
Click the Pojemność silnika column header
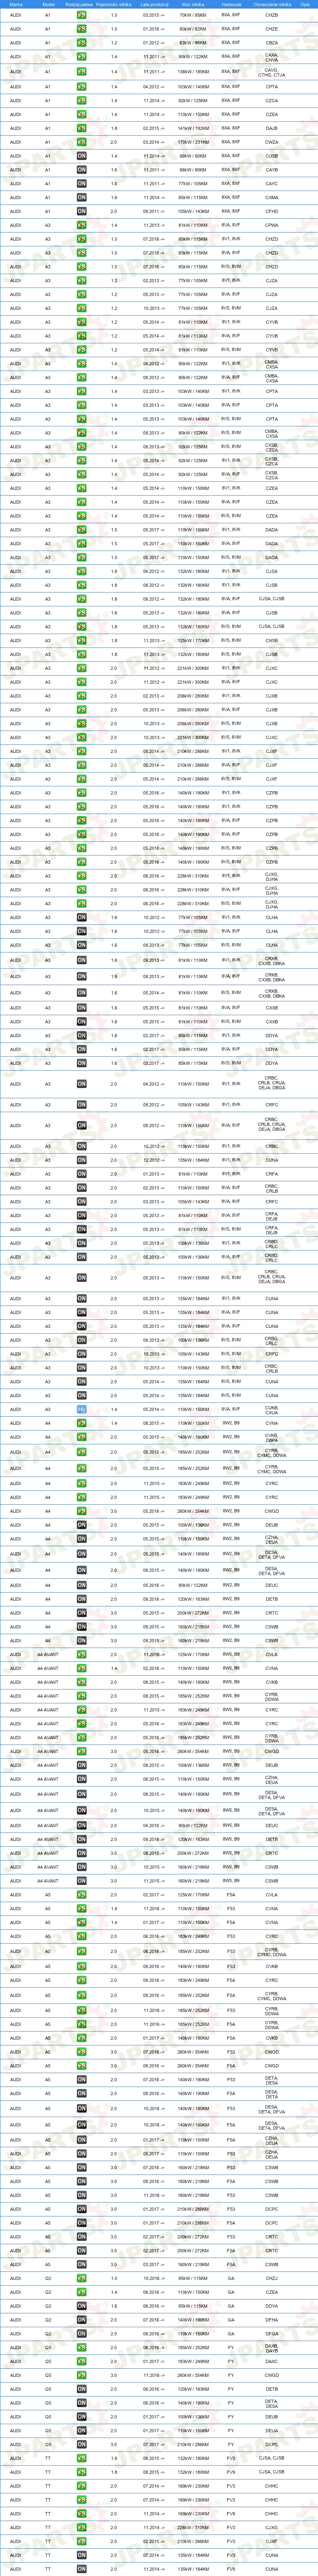tap(114, 4)
